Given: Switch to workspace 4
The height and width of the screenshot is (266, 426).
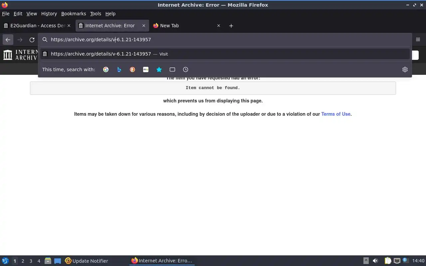Looking at the screenshot, I should [39, 261].
